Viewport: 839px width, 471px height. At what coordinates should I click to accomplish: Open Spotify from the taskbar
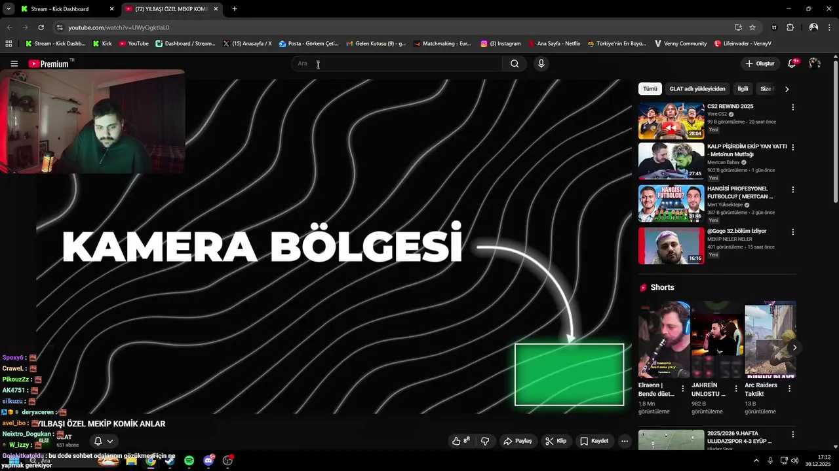[189, 461]
